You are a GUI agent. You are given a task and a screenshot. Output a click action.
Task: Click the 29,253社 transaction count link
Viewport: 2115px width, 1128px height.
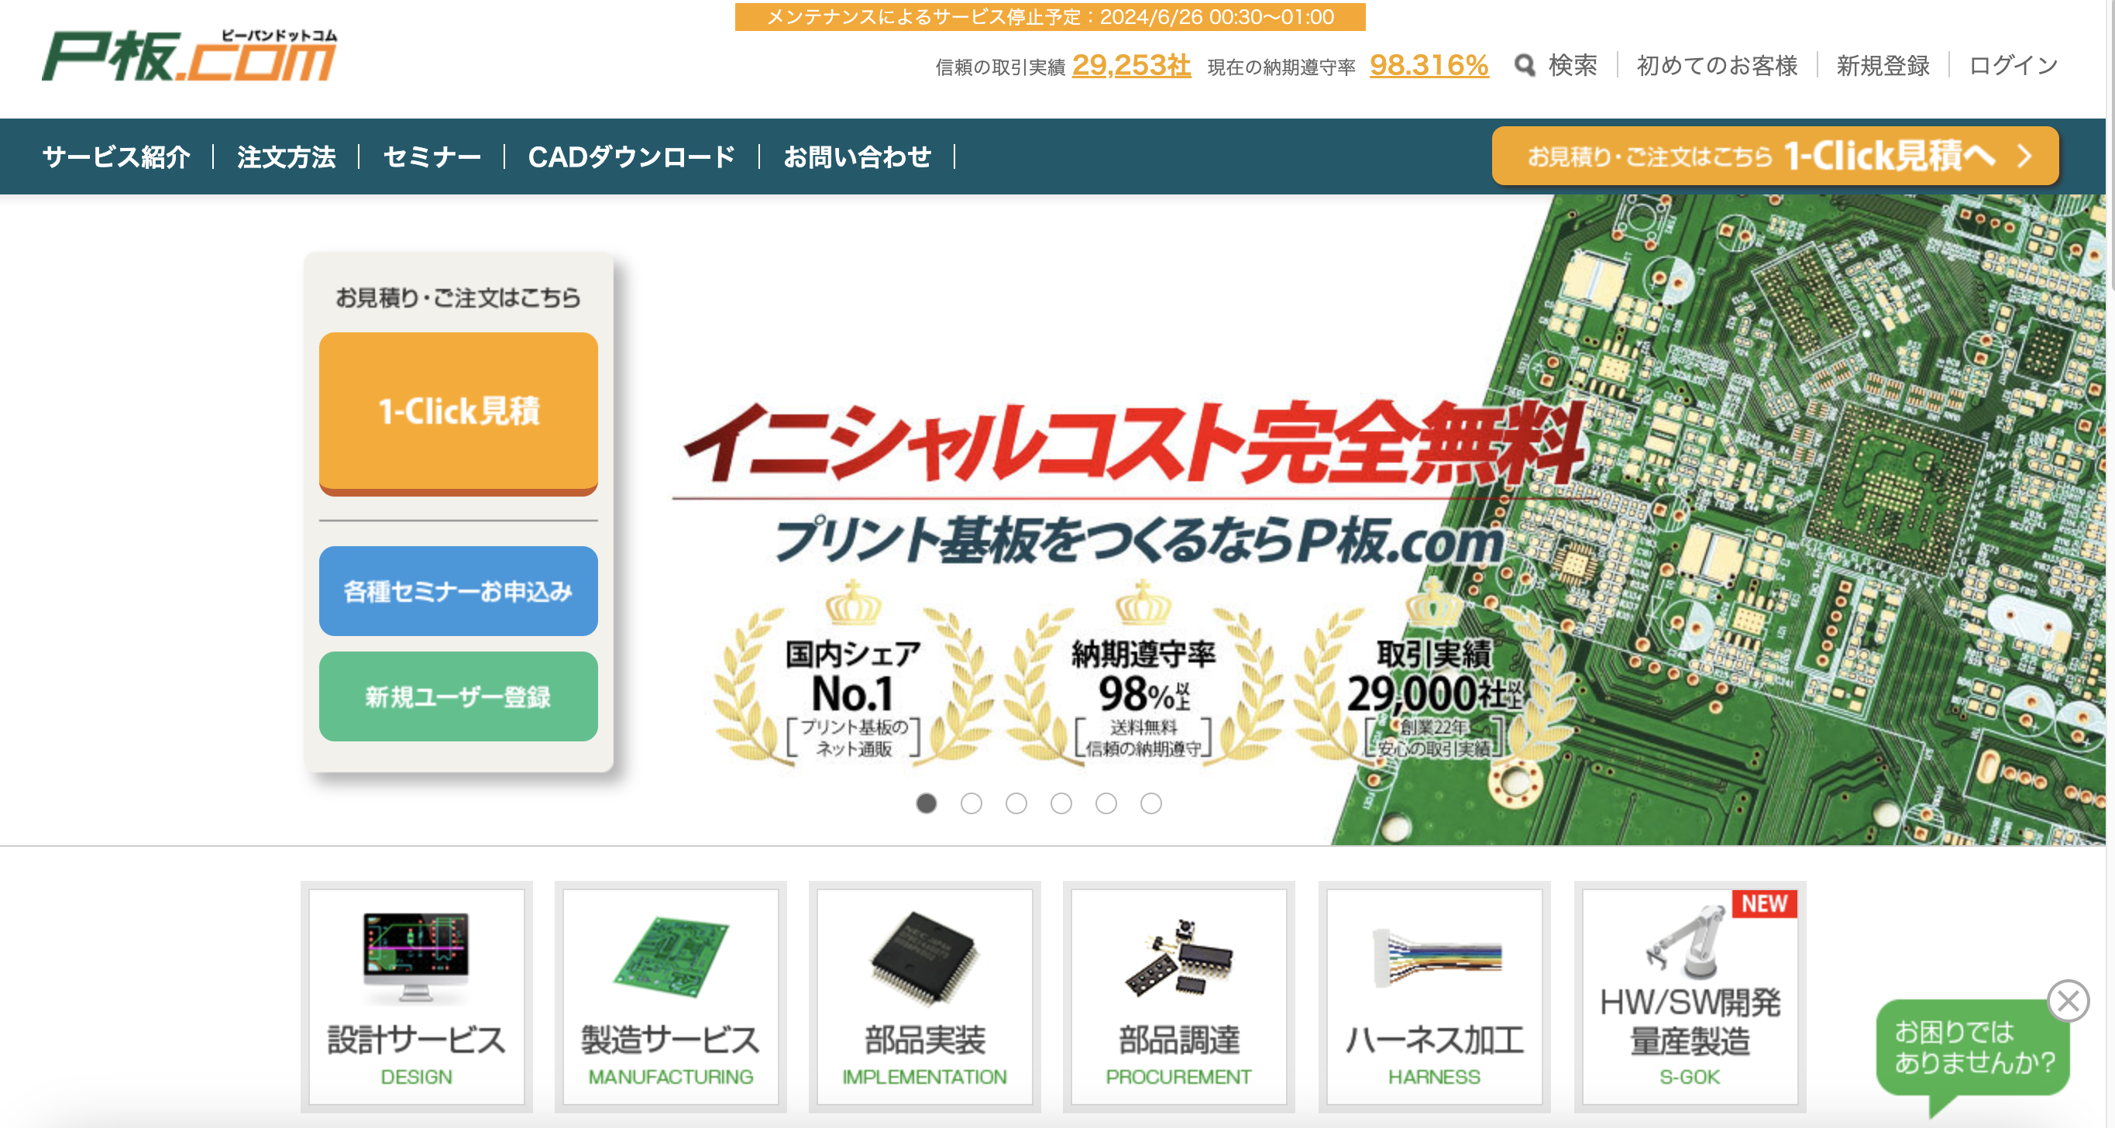click(1131, 65)
